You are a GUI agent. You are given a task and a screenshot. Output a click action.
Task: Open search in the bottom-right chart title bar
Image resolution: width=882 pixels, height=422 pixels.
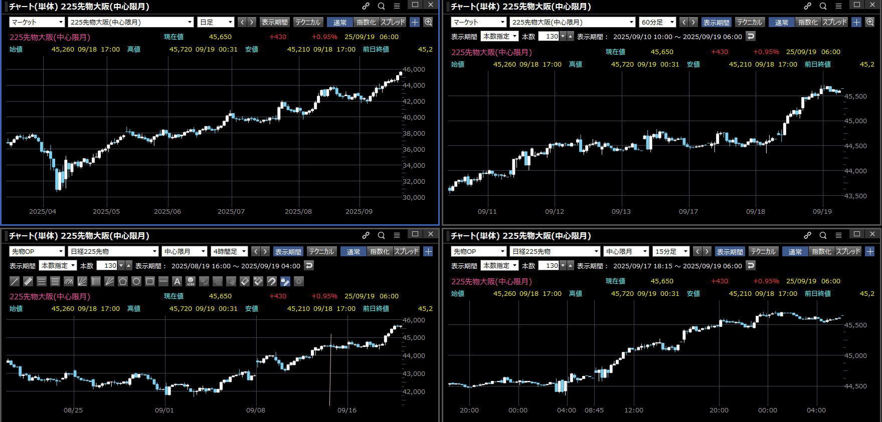coord(823,235)
